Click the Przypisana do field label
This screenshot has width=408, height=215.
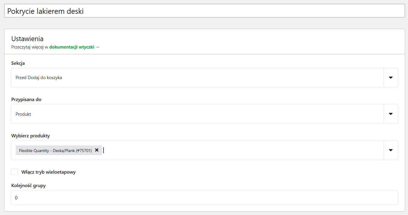[x=26, y=100]
